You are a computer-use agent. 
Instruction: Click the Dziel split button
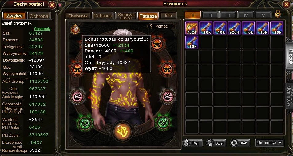pyautogui.click(x=216, y=143)
